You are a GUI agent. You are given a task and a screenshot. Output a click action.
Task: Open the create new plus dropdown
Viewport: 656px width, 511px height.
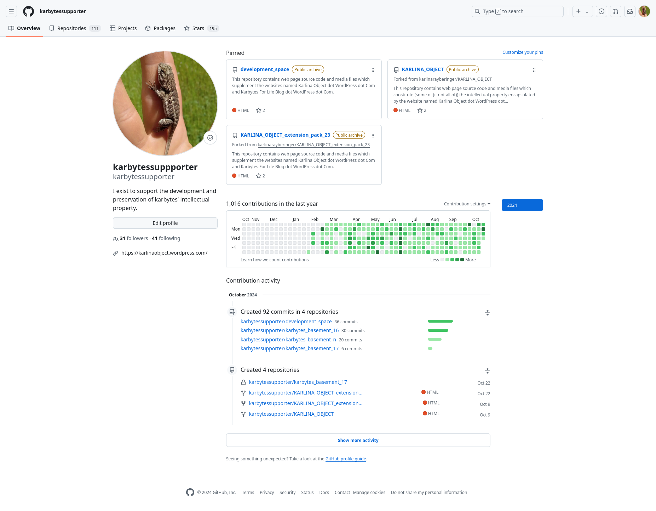(582, 11)
